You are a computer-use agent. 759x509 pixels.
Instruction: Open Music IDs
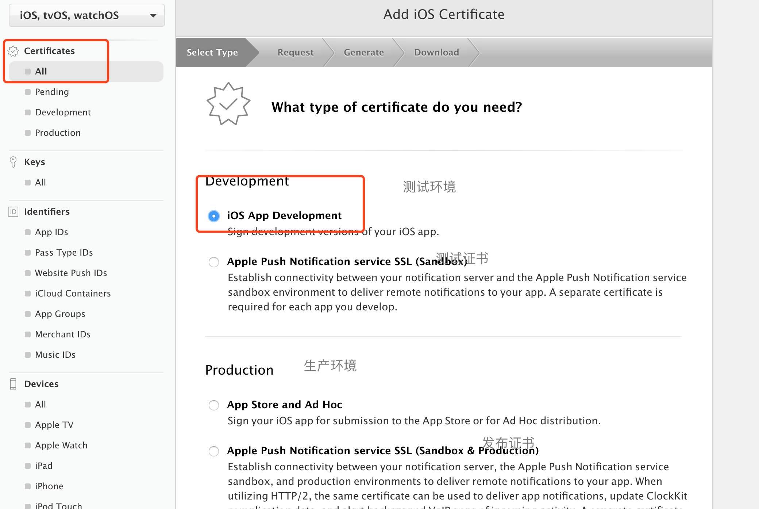click(55, 355)
